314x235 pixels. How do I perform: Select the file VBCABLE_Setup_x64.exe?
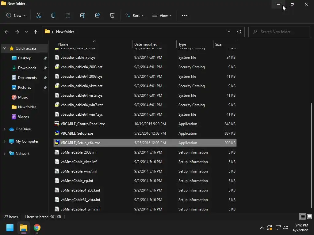pyautogui.click(x=145, y=143)
